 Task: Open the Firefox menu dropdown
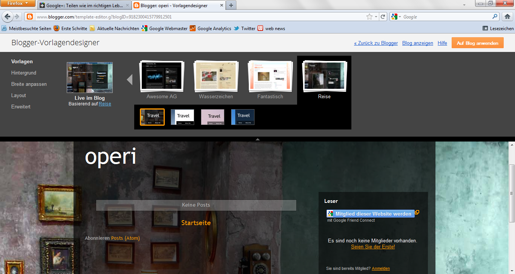tap(18, 4)
